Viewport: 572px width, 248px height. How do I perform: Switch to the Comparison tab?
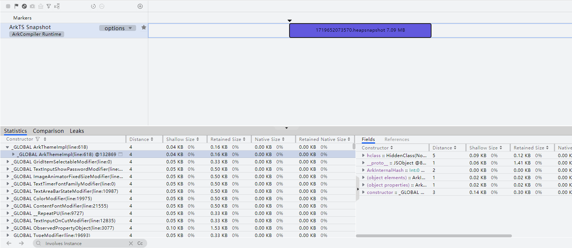click(x=48, y=131)
